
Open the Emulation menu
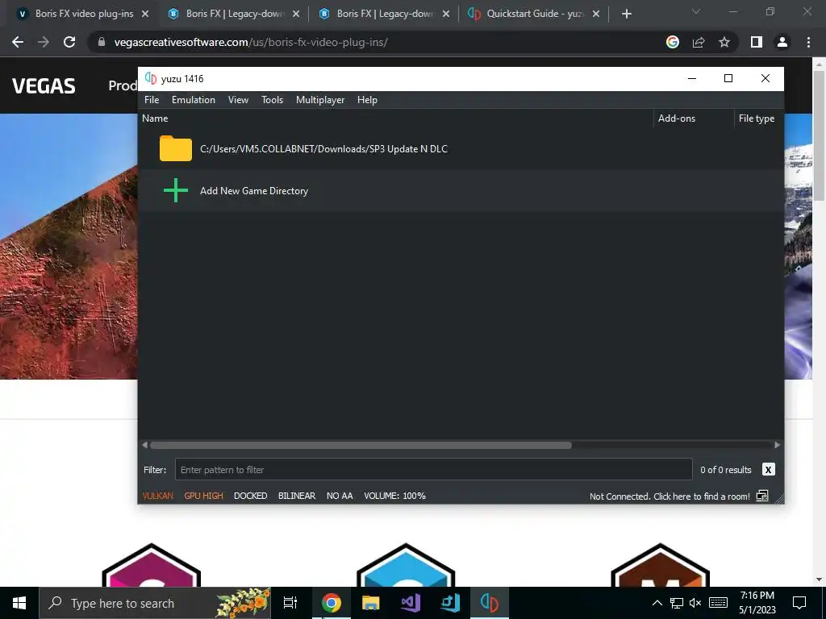194,99
